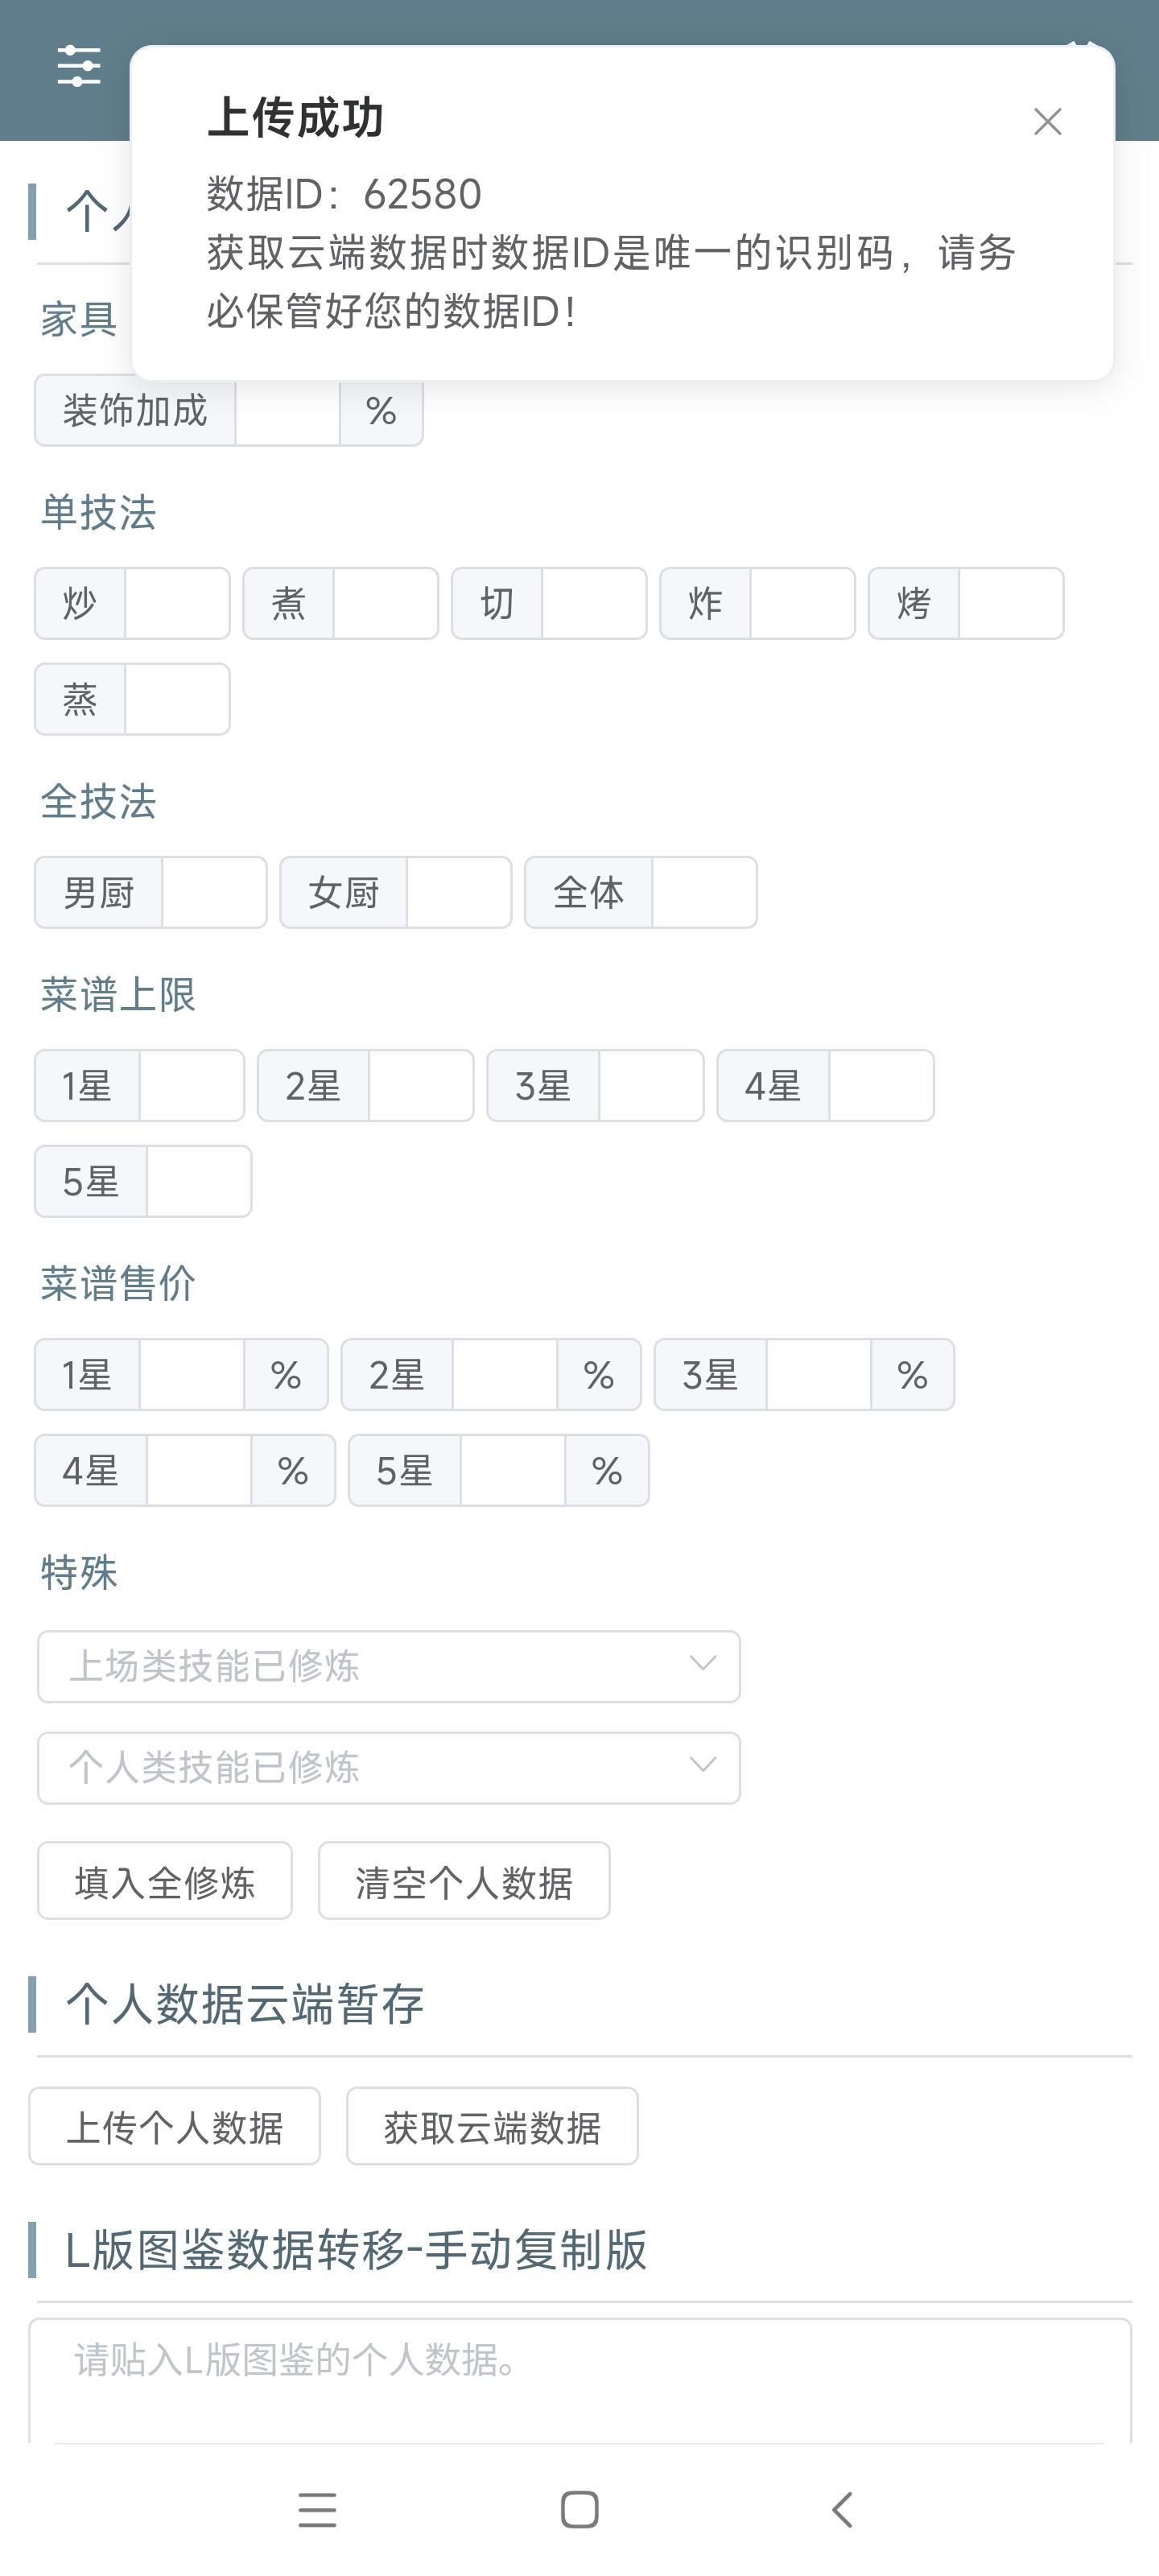This screenshot has width=1159, height=2576.
Task: Open the filter settings icon in header
Action: [79, 66]
